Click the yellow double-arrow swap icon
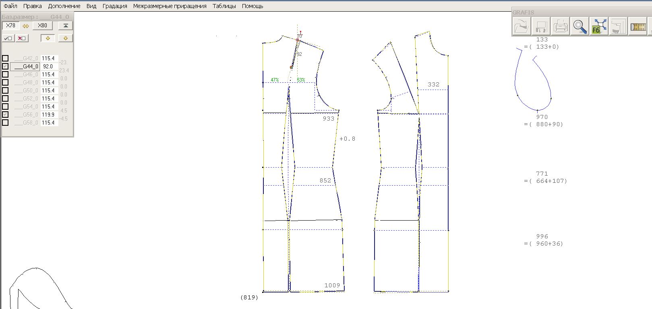652x309 pixels. click(26, 26)
